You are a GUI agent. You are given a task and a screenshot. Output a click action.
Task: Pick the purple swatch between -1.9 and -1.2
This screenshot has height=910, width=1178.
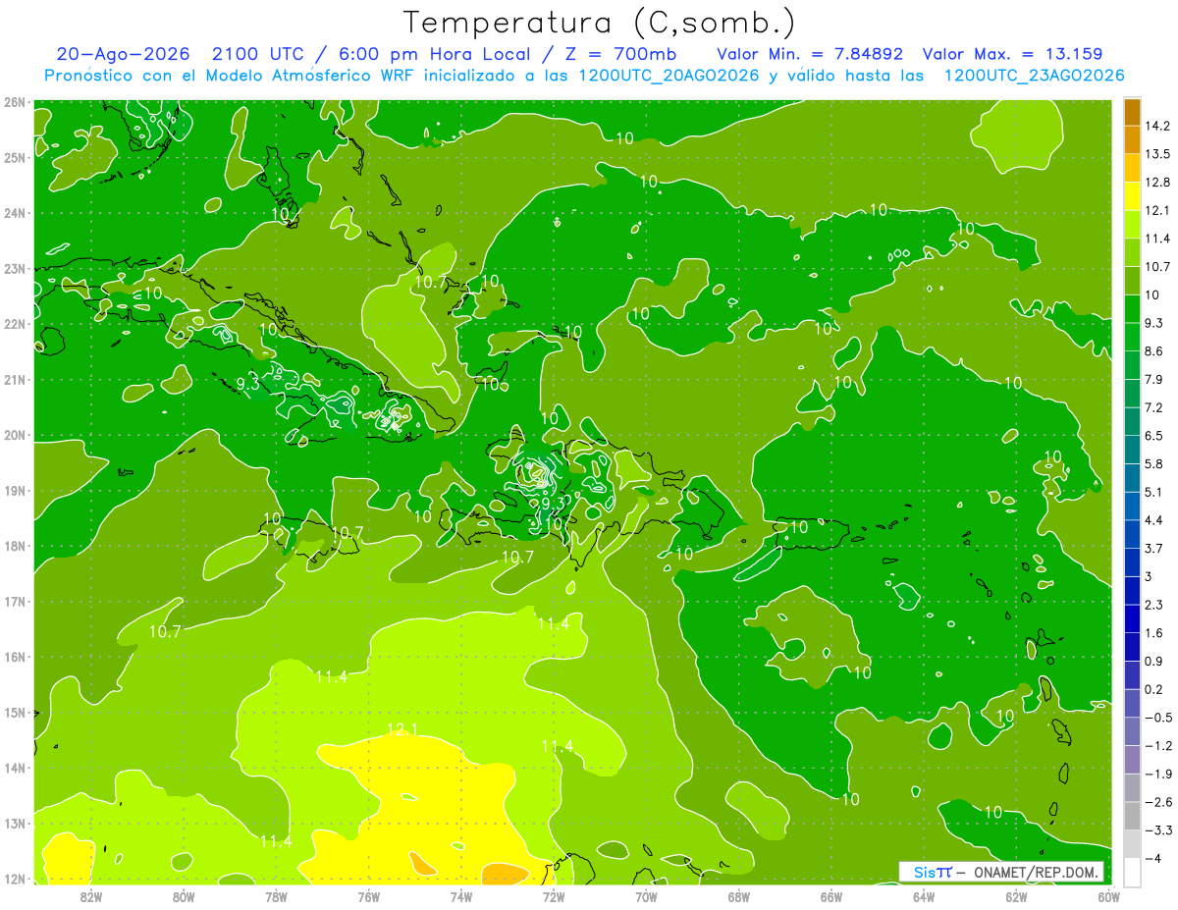pos(1132,759)
